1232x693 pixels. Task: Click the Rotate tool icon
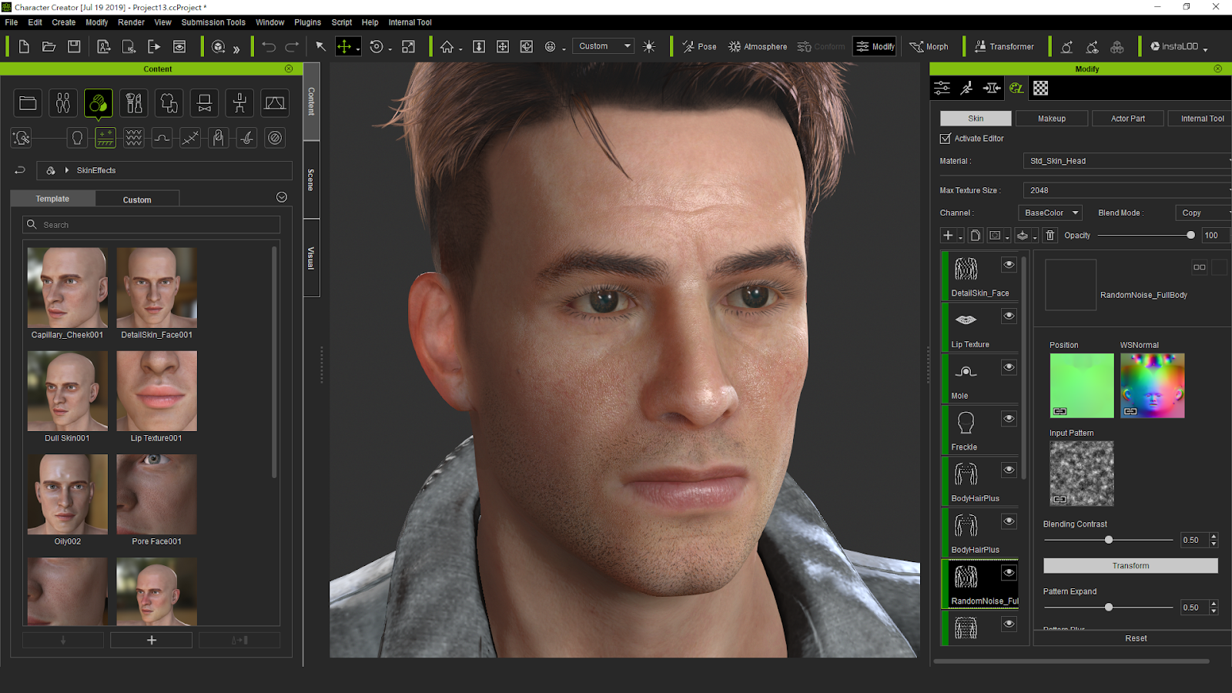[x=377, y=47]
